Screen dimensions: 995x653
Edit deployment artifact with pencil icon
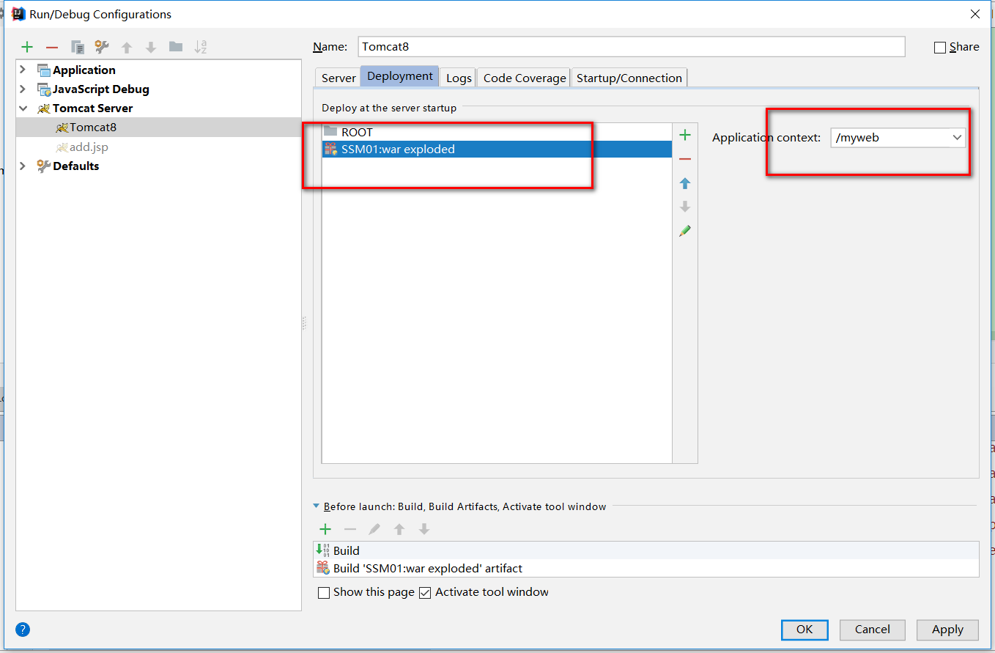point(685,231)
